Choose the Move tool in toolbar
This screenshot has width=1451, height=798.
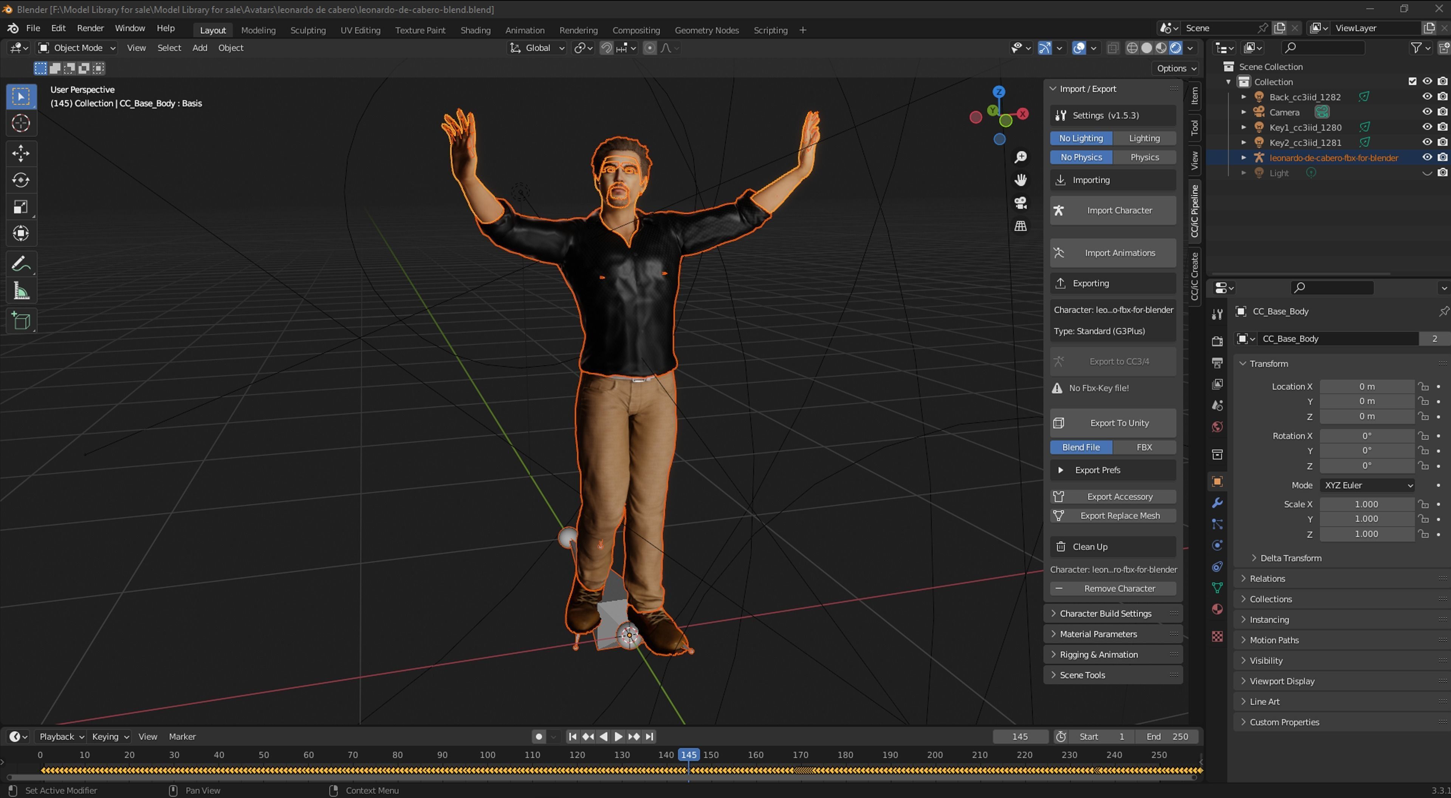pos(21,154)
